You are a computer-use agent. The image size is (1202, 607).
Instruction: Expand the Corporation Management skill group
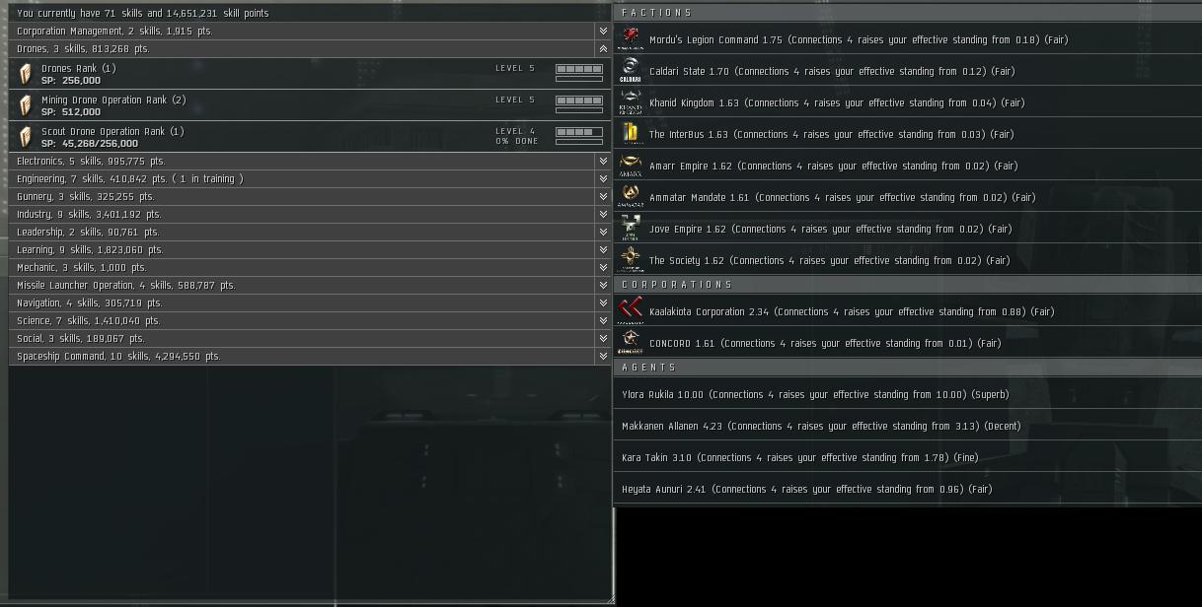[x=603, y=32]
